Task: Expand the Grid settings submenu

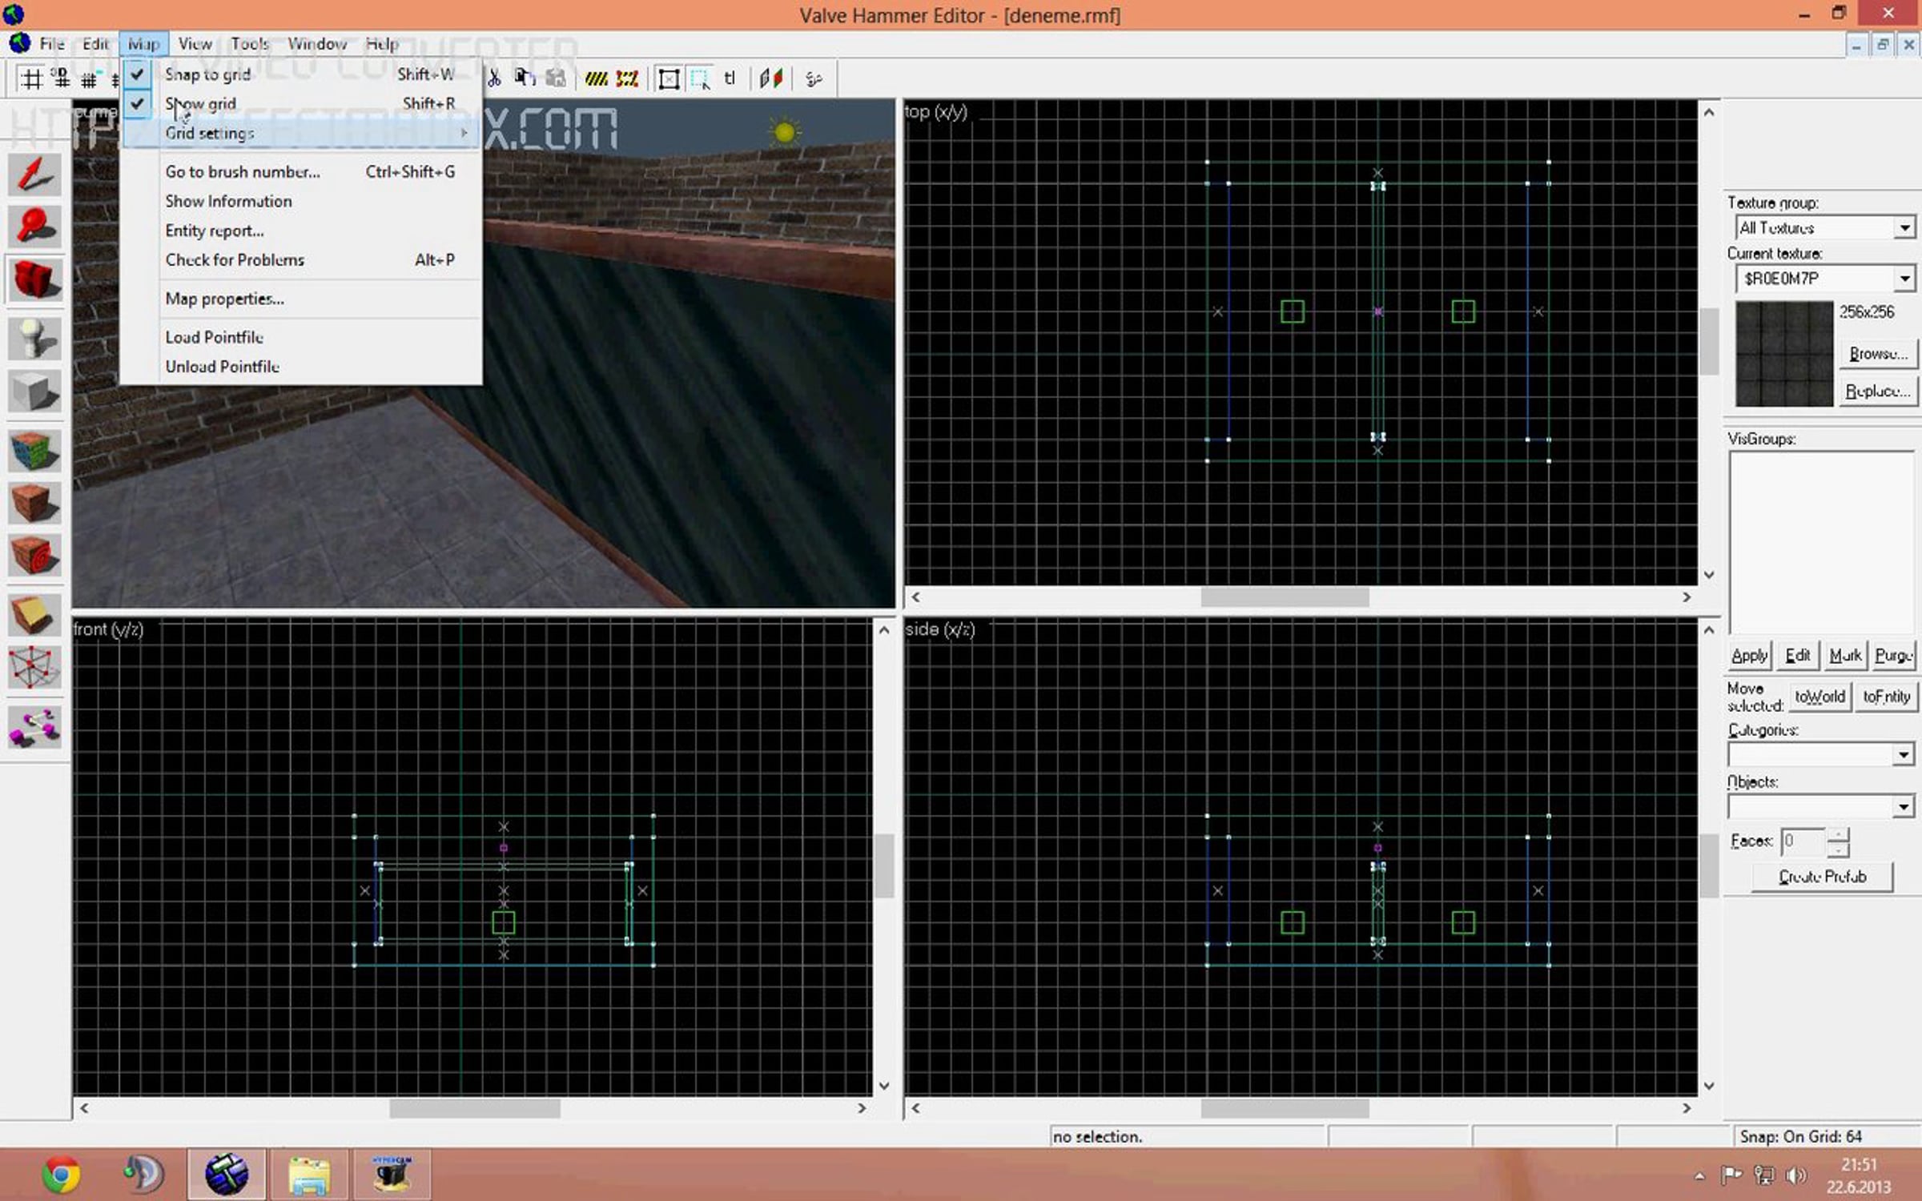Action: (301, 133)
